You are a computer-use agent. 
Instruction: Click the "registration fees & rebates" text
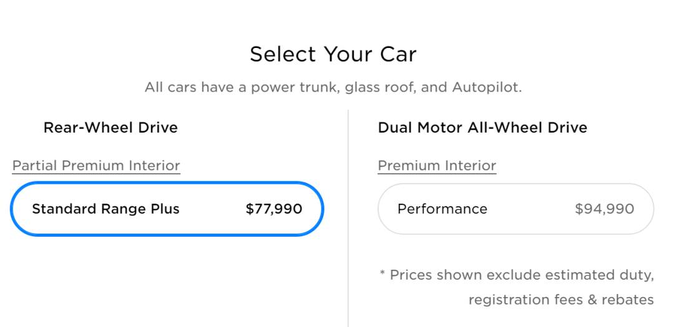[x=561, y=300]
